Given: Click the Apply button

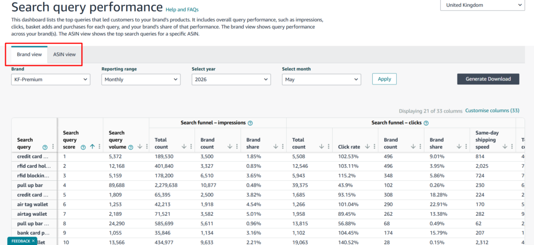Looking at the screenshot, I should pos(384,79).
